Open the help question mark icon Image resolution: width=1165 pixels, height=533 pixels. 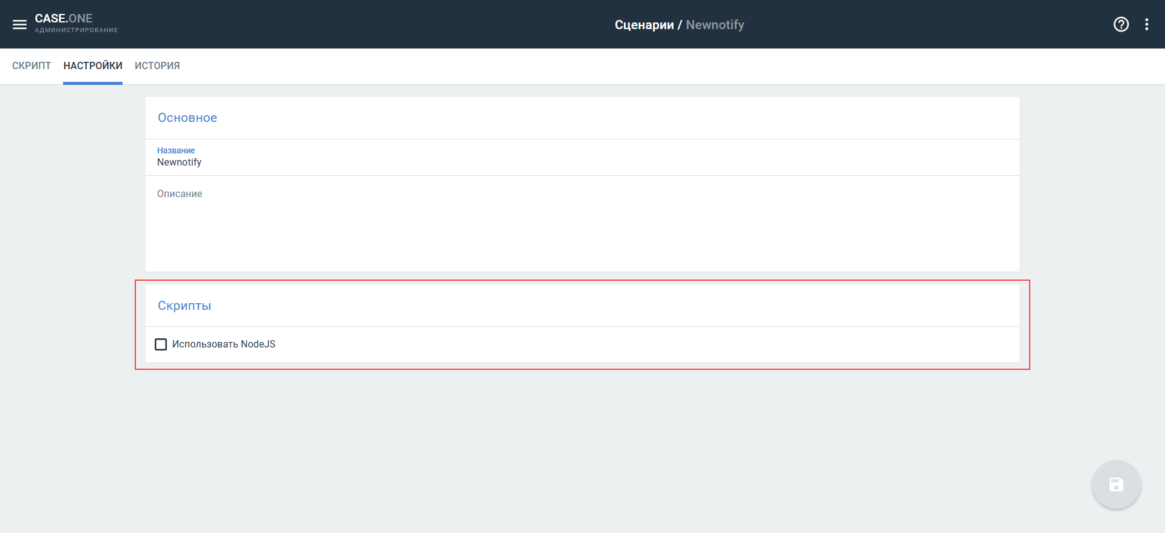[x=1121, y=24]
